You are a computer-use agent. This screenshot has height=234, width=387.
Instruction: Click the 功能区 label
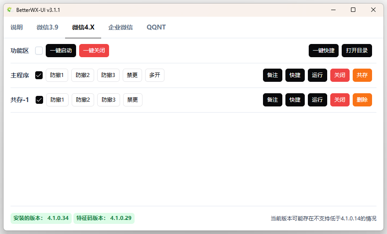20,51
